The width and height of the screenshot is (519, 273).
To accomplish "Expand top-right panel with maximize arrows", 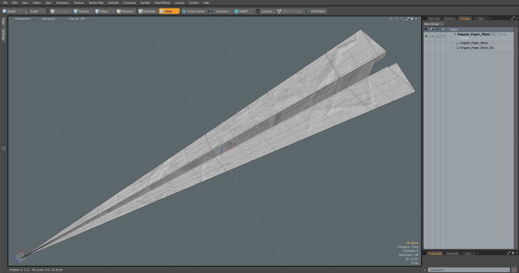I will tap(513, 18).
